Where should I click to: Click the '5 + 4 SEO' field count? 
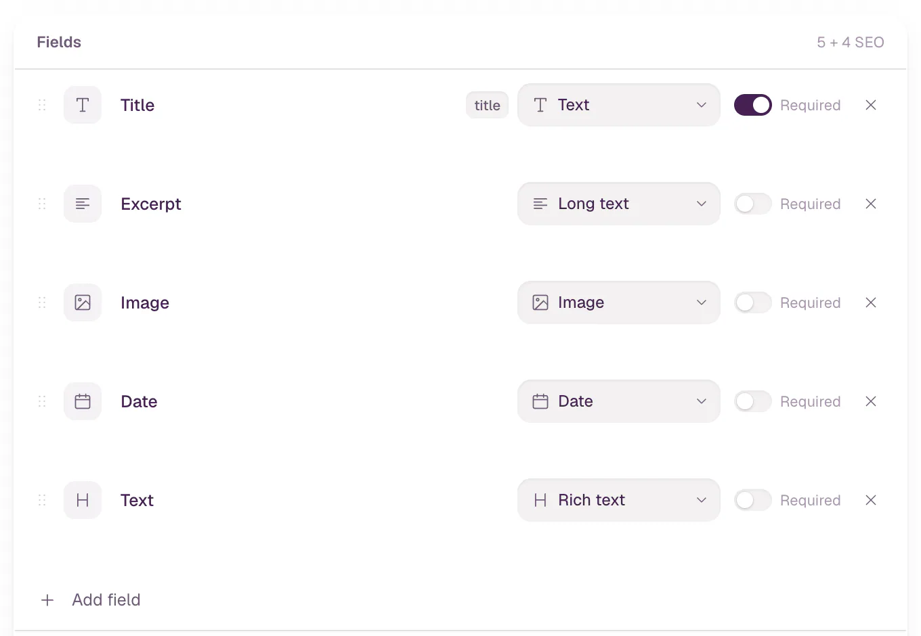coord(851,42)
